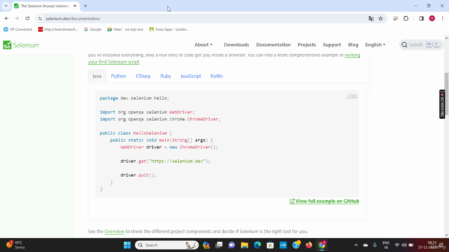Click the OneDrive cloud tray icon
The width and height of the screenshot is (449, 252).
click(x=366, y=245)
